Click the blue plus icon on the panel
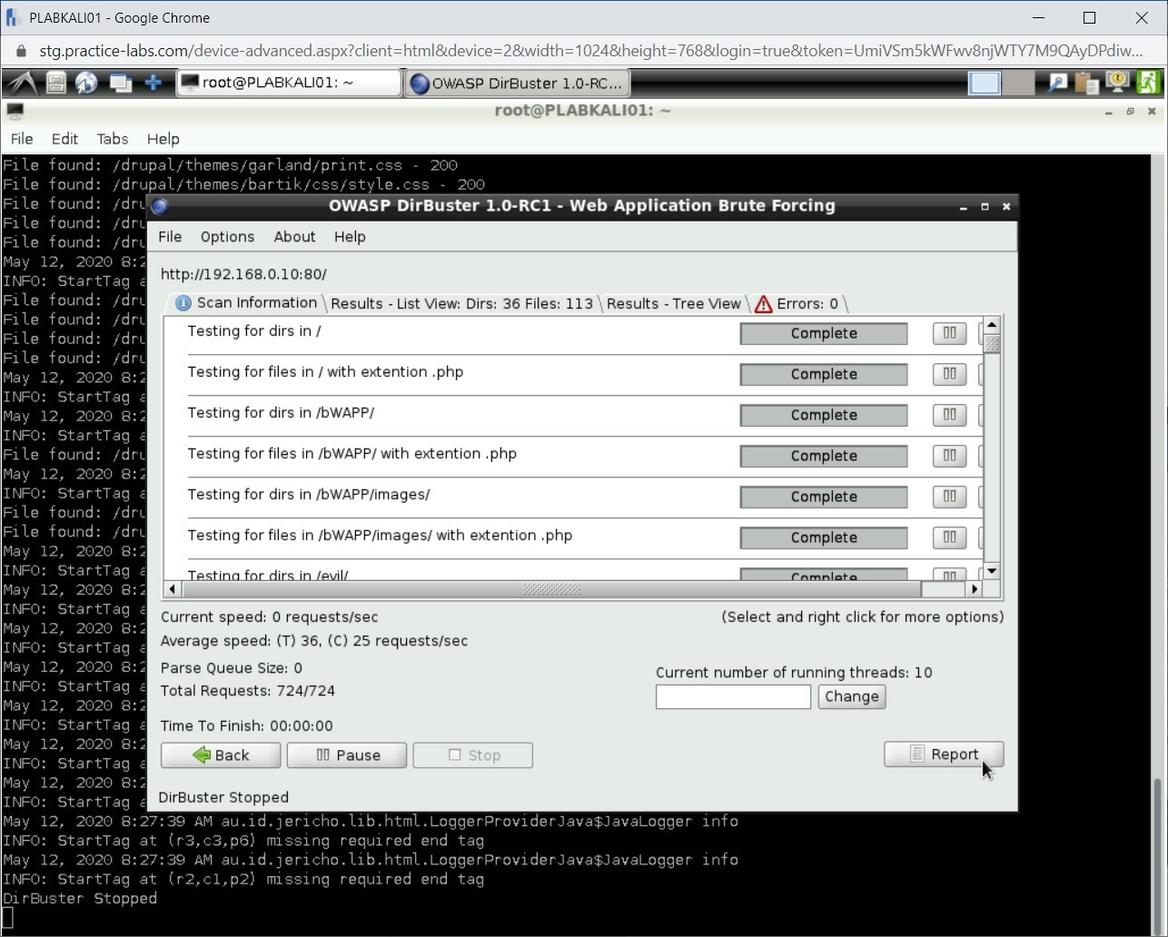 click(x=150, y=82)
